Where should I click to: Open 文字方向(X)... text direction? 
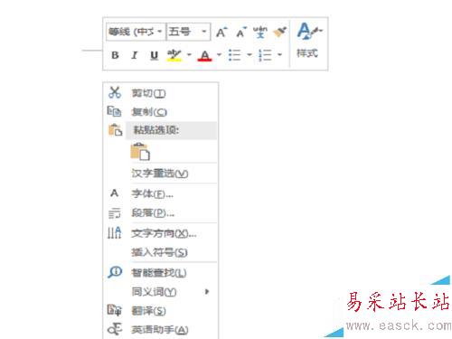[160, 233]
